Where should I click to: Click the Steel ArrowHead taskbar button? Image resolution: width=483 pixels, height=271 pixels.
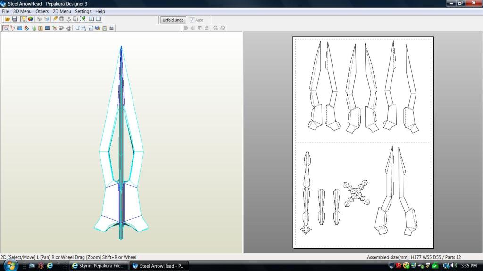coord(159,266)
